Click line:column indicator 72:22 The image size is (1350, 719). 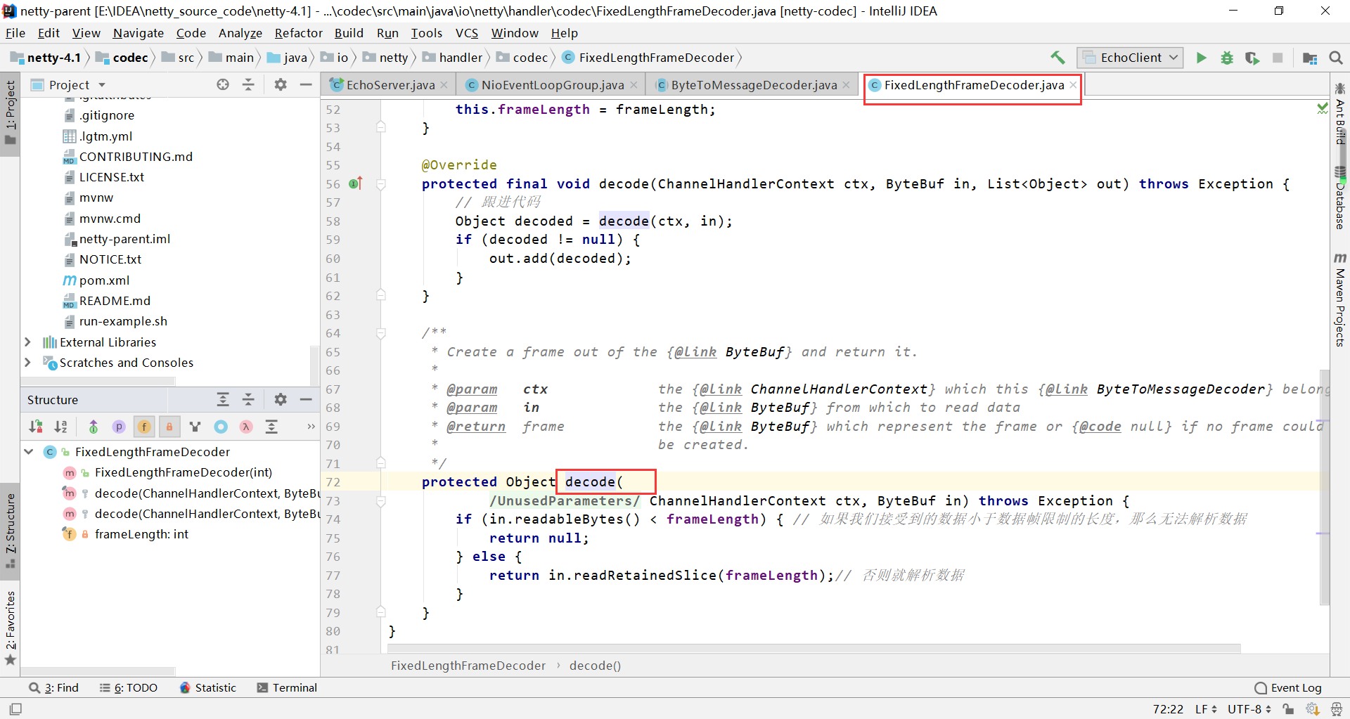[1168, 709]
